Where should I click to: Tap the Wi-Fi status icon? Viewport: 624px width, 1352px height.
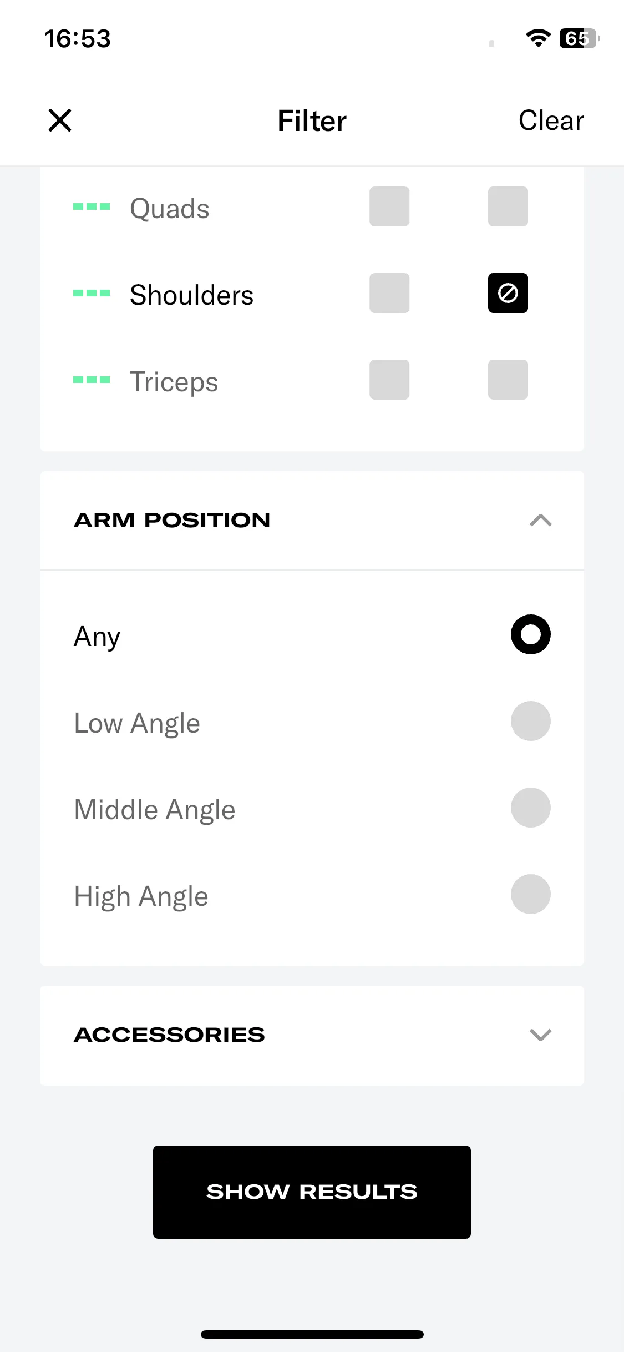click(538, 38)
